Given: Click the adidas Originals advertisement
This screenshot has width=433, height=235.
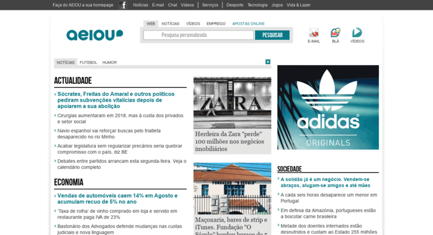Looking at the screenshot, I should click(328, 107).
